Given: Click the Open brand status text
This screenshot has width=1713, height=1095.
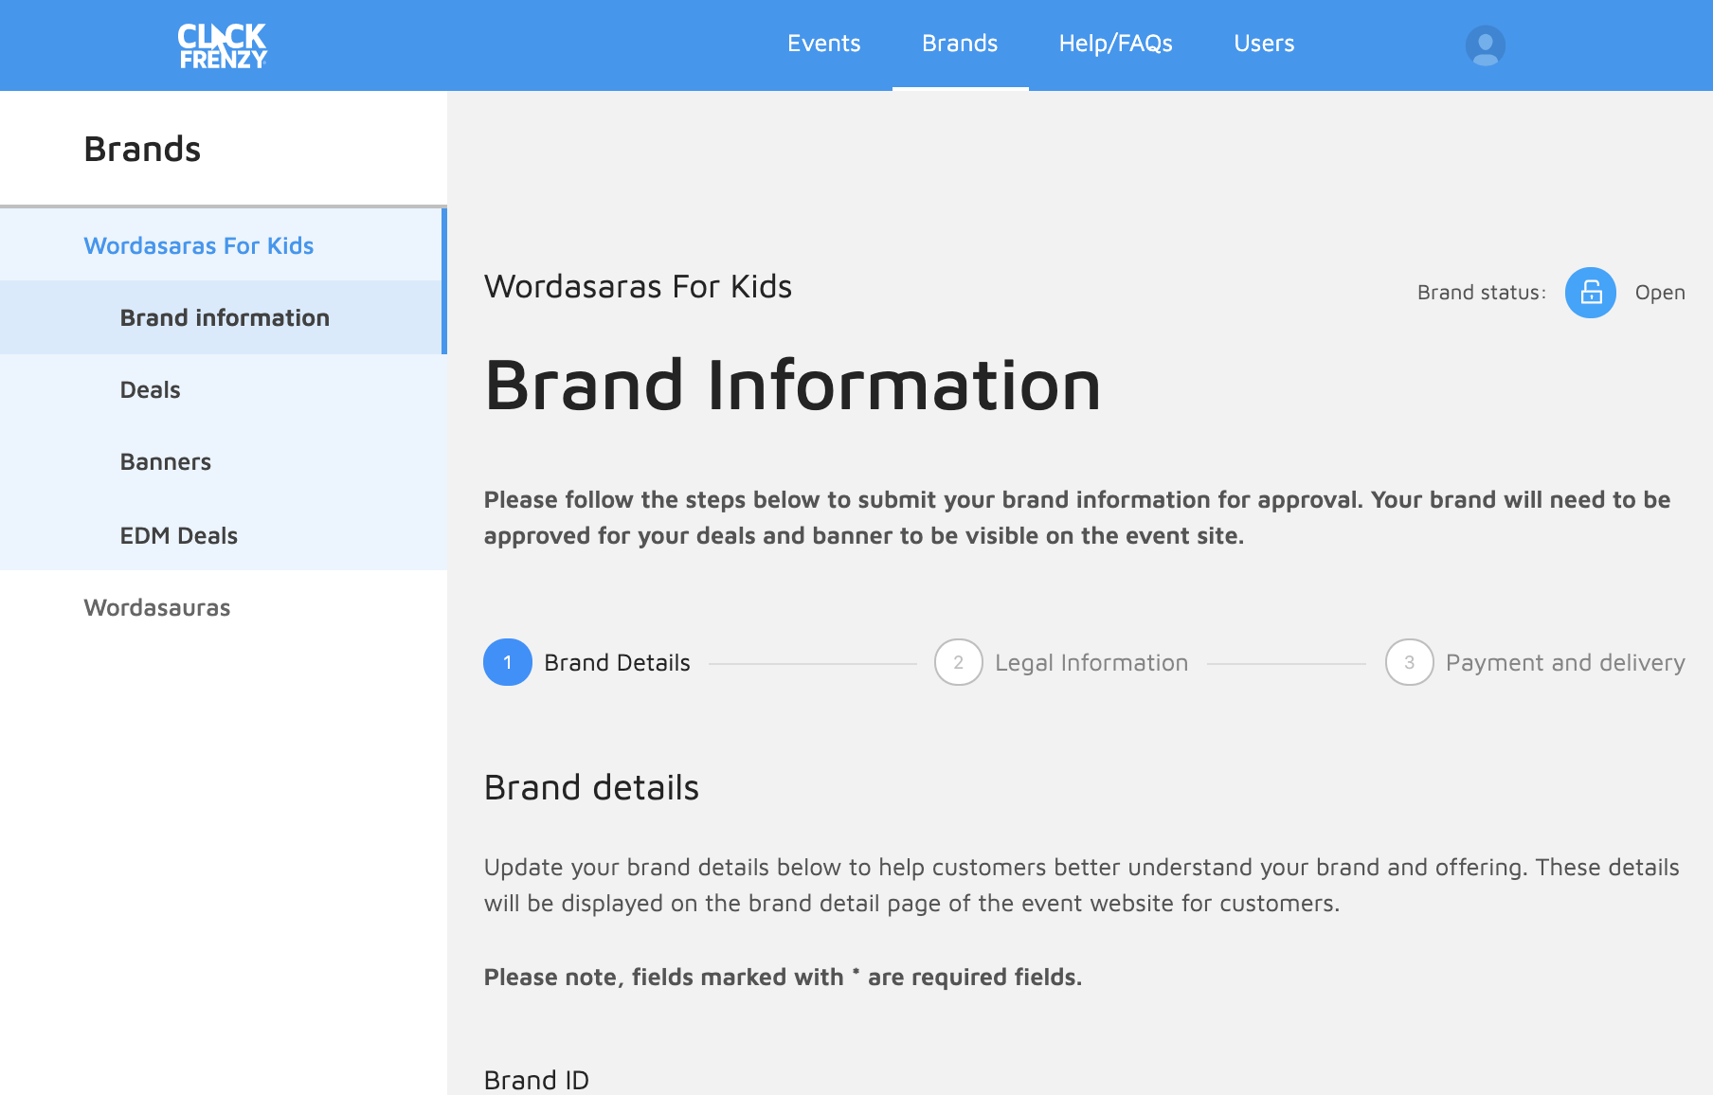Looking at the screenshot, I should [1660, 293].
